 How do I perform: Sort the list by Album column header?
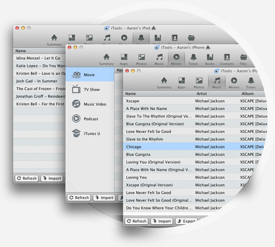pos(247,94)
